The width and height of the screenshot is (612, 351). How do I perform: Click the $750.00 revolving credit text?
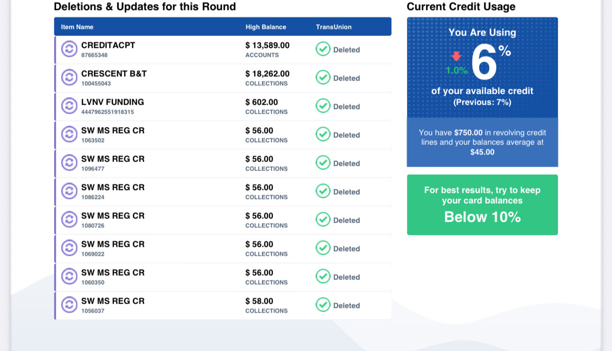(x=468, y=133)
